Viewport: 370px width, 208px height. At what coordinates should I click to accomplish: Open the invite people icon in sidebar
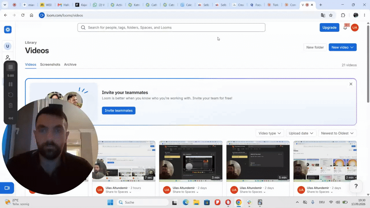[8, 57]
